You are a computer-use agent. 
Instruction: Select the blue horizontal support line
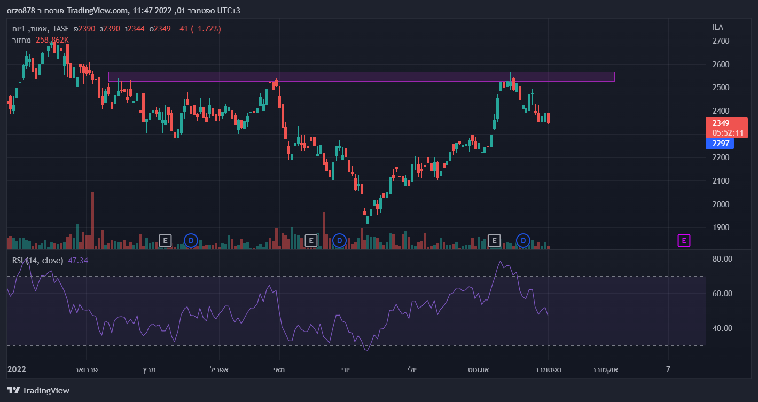tap(374, 135)
